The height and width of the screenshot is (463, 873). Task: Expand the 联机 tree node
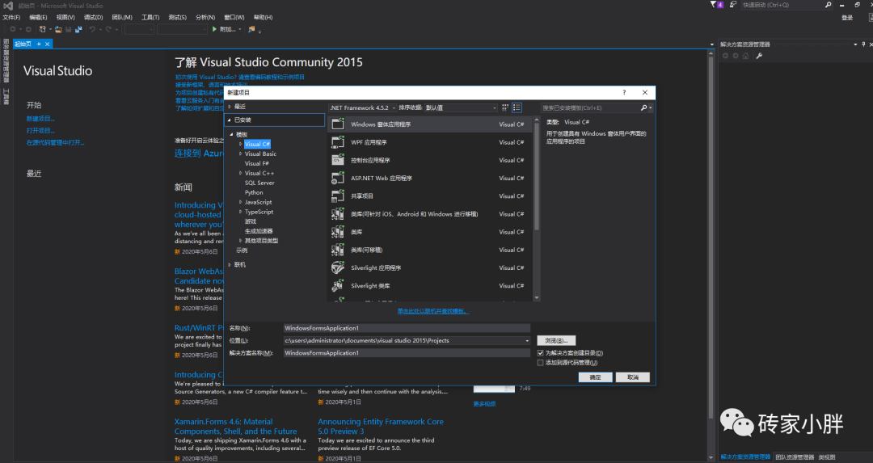[230, 265]
